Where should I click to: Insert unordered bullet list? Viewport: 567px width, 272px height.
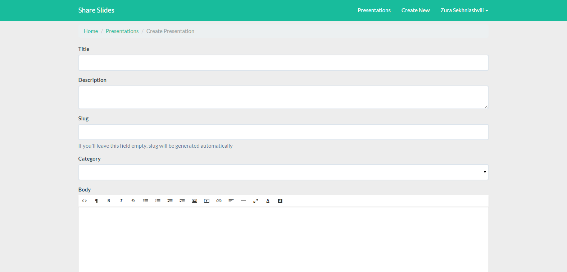pyautogui.click(x=145, y=201)
